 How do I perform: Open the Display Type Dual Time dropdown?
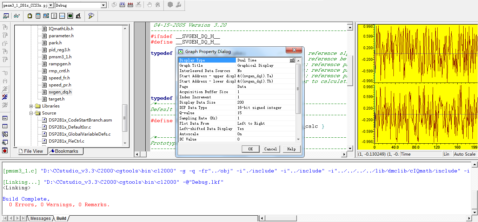pyautogui.click(x=292, y=60)
